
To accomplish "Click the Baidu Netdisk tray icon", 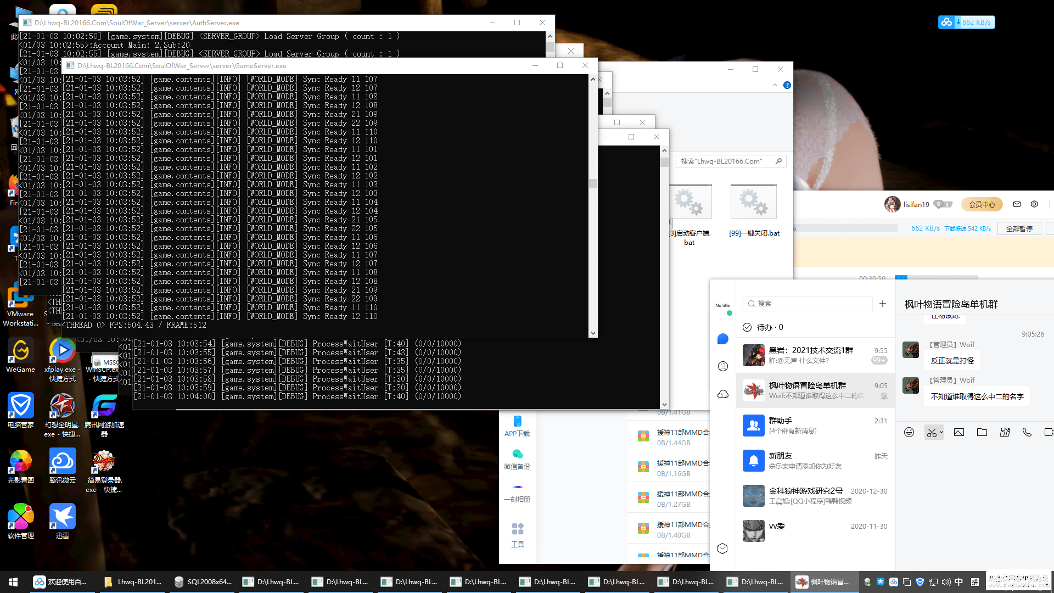I will (894, 582).
